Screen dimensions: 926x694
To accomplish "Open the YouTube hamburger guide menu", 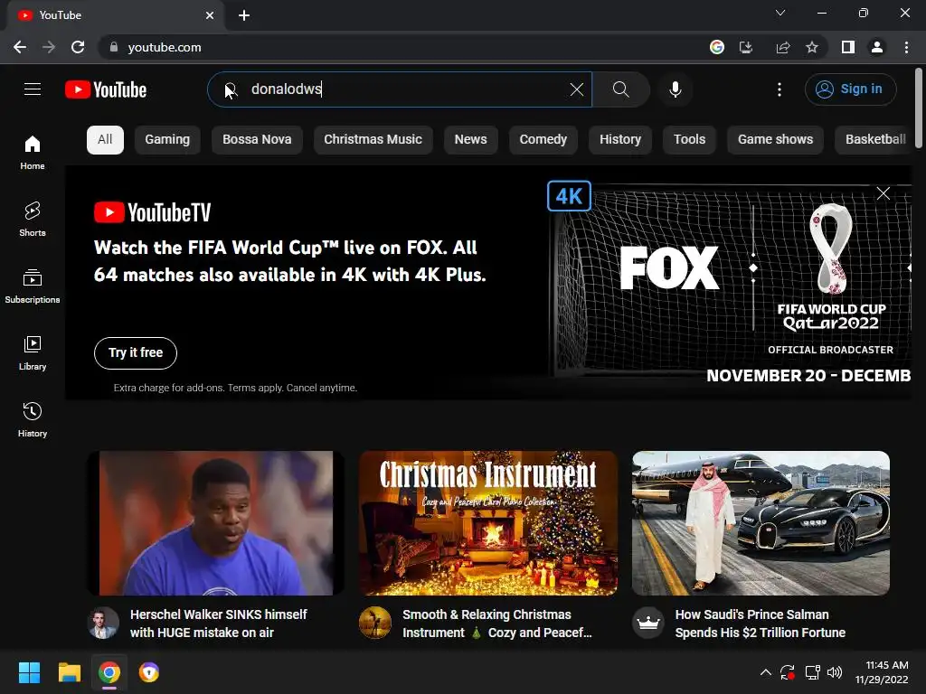I will click(x=33, y=89).
